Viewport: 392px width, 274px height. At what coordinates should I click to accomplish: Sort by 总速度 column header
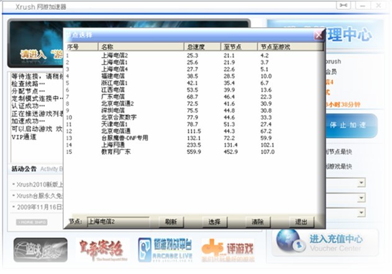coord(202,47)
